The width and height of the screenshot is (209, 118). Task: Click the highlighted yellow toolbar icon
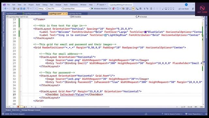(x=133, y=9)
